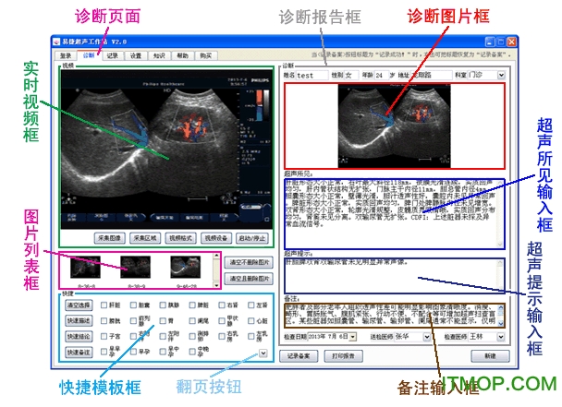The height and width of the screenshot is (407, 562).
Task: Switch to the 记录 tab
Action: (111, 55)
